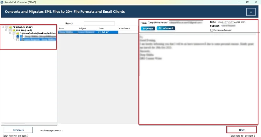This screenshot has height=137, width=261.
Task: Switch to the Preview tab button
Action: (148, 28)
